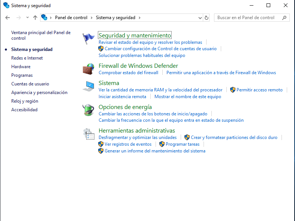Click the Seguridad y mantenimiento flag icon

pos(88,39)
